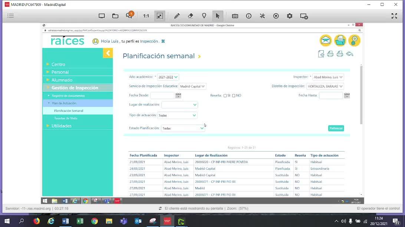This screenshot has width=405, height=227.
Task: Open the envelope messages icon in Raíces
Action: [326, 40]
